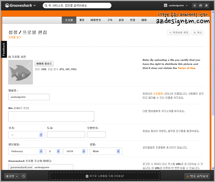This screenshot has width=215, height=182.
Task: Click the 멤버명 name input field
Action: coord(29,97)
